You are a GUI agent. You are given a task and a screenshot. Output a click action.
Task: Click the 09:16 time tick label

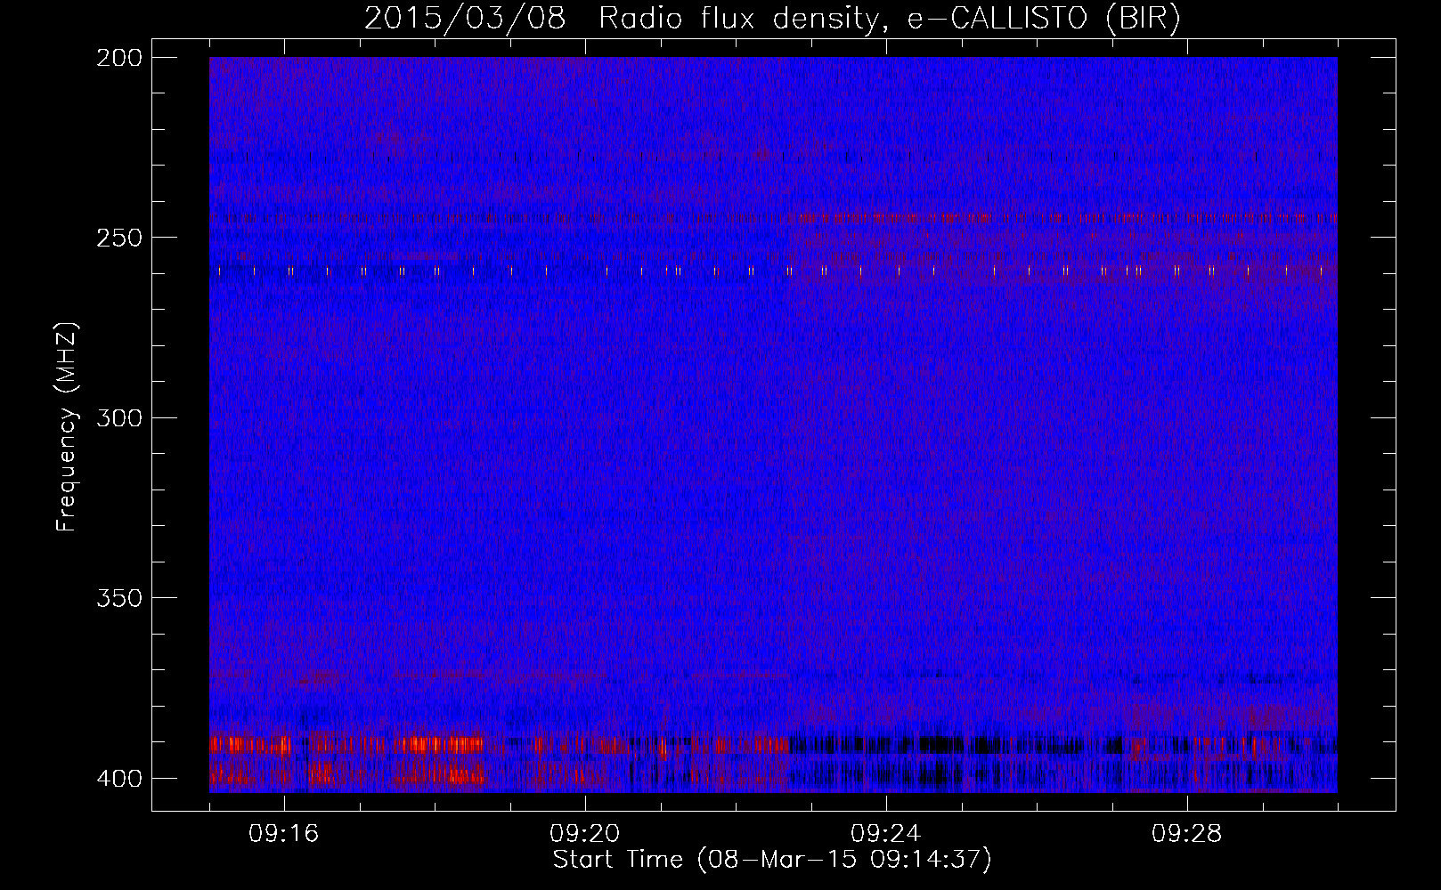pyautogui.click(x=284, y=833)
